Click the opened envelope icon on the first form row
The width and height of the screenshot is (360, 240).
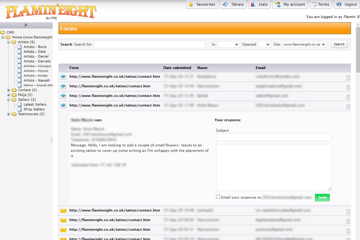point(63,77)
